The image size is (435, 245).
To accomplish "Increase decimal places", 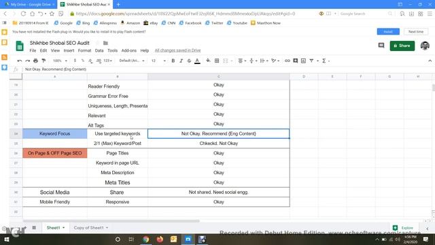I will point(99,61).
